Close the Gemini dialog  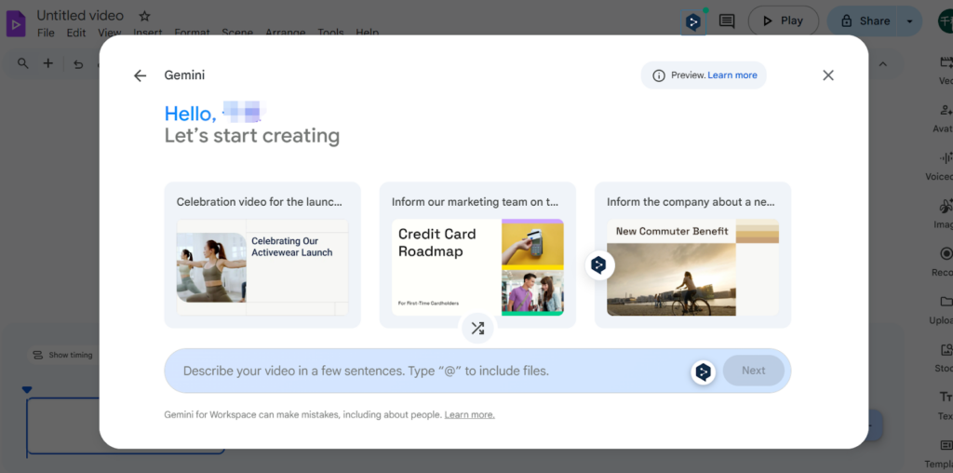pos(828,75)
